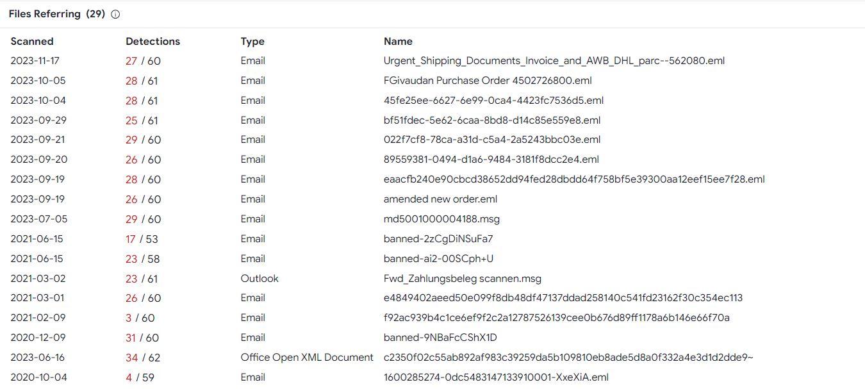Image resolution: width=865 pixels, height=389 pixels.
Task: Click the info icon beside Files Referring
Action: (x=115, y=14)
